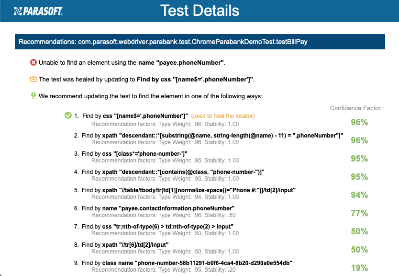Select the Test Details page title
The width and height of the screenshot is (399, 276).
(200, 11)
